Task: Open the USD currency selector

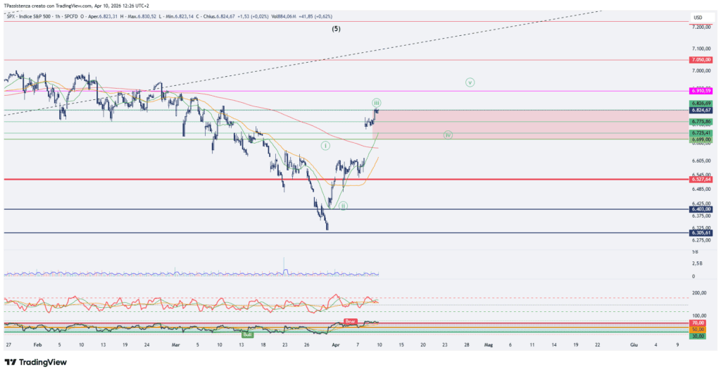Action: click(x=698, y=18)
